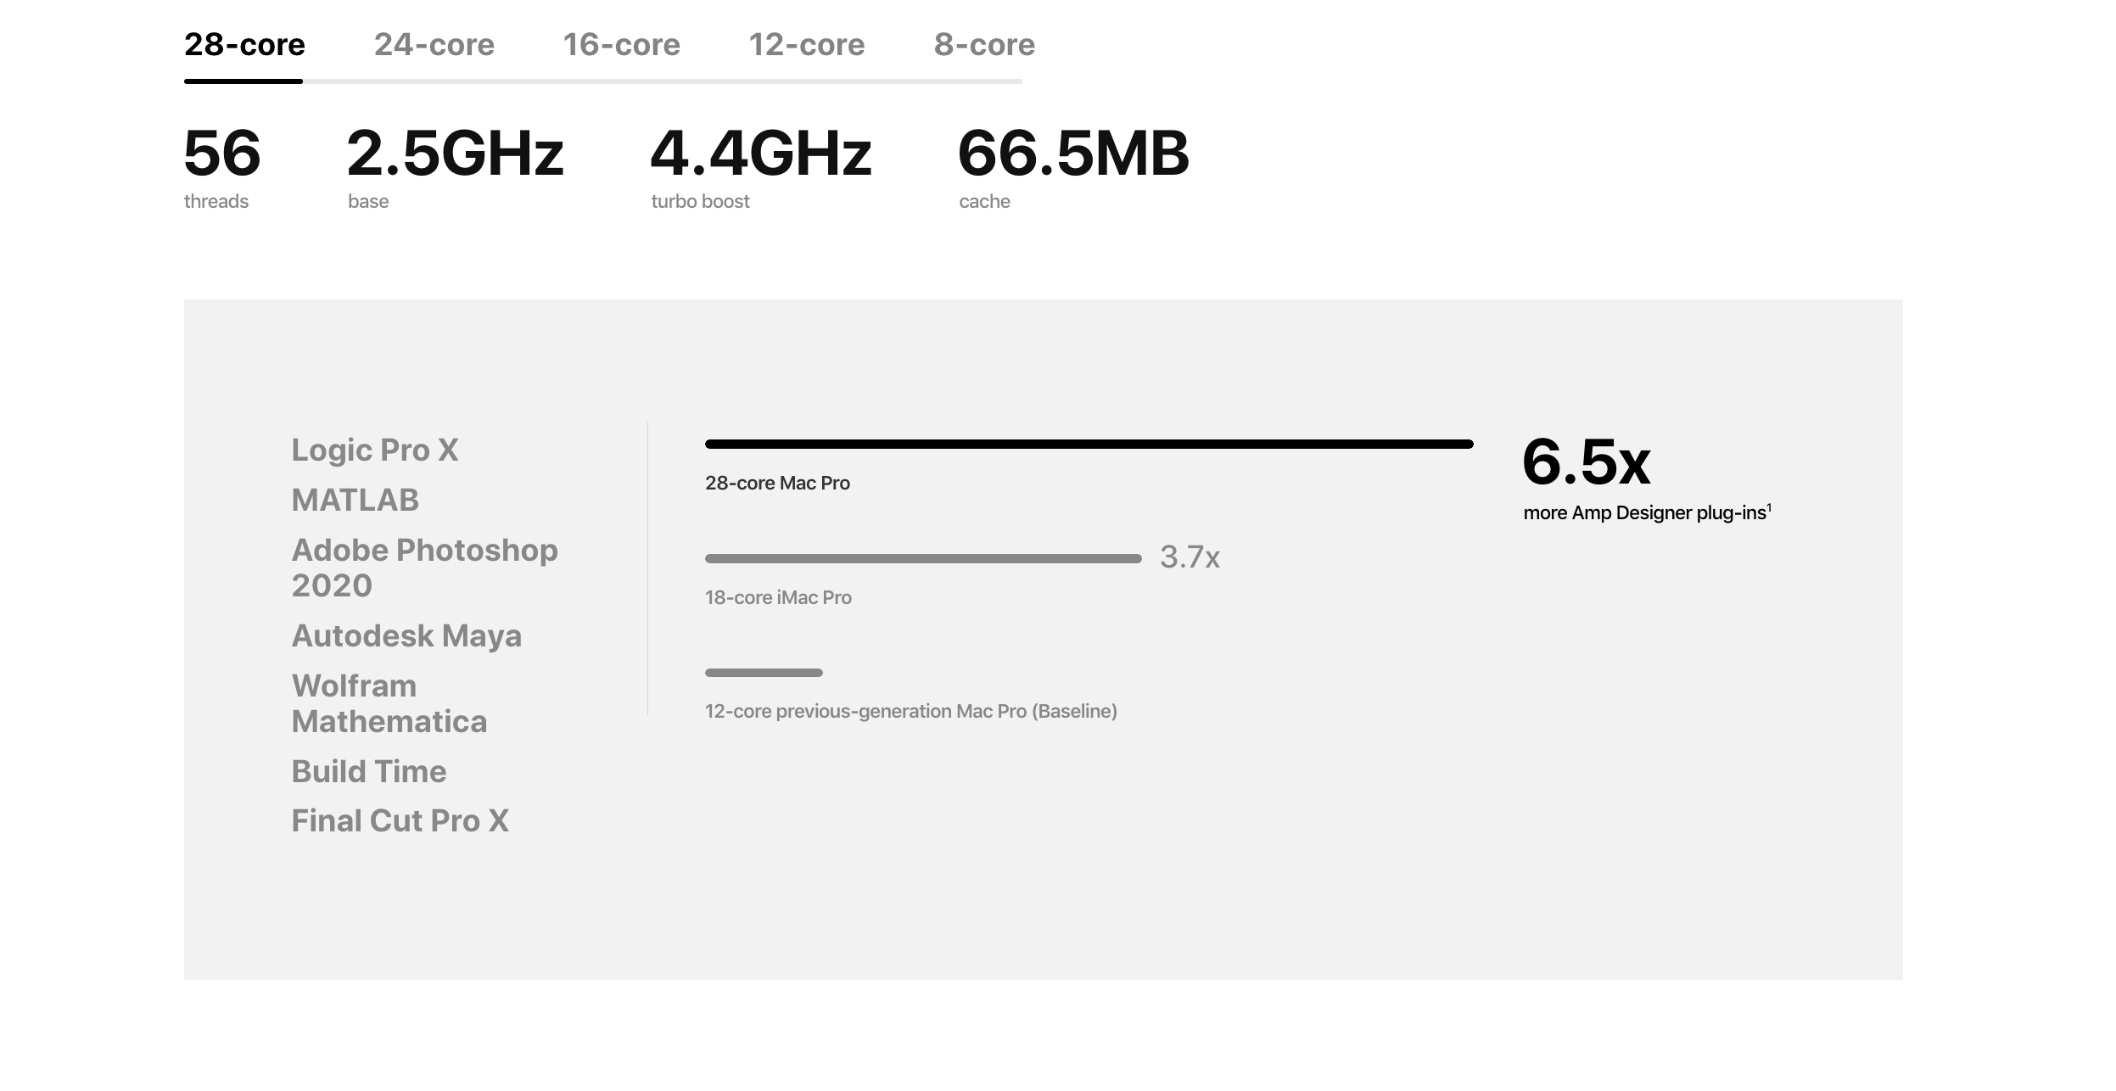The width and height of the screenshot is (2116, 1091).
Task: Click the 18-core iMac Pro bar
Action: (x=923, y=558)
